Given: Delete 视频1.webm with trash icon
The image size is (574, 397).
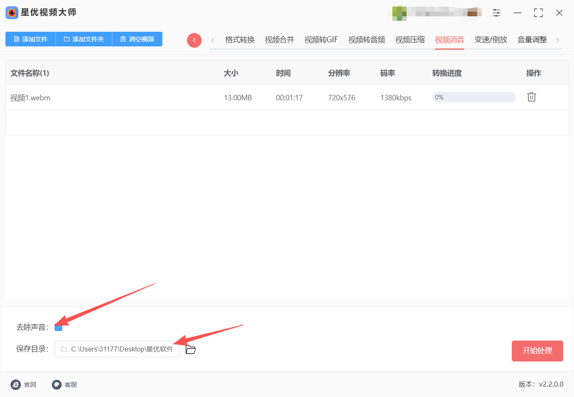Looking at the screenshot, I should 531,97.
